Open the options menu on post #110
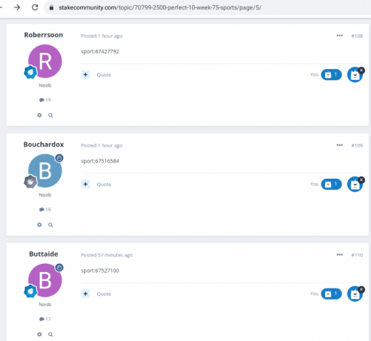The image size is (371, 341). [x=340, y=254]
